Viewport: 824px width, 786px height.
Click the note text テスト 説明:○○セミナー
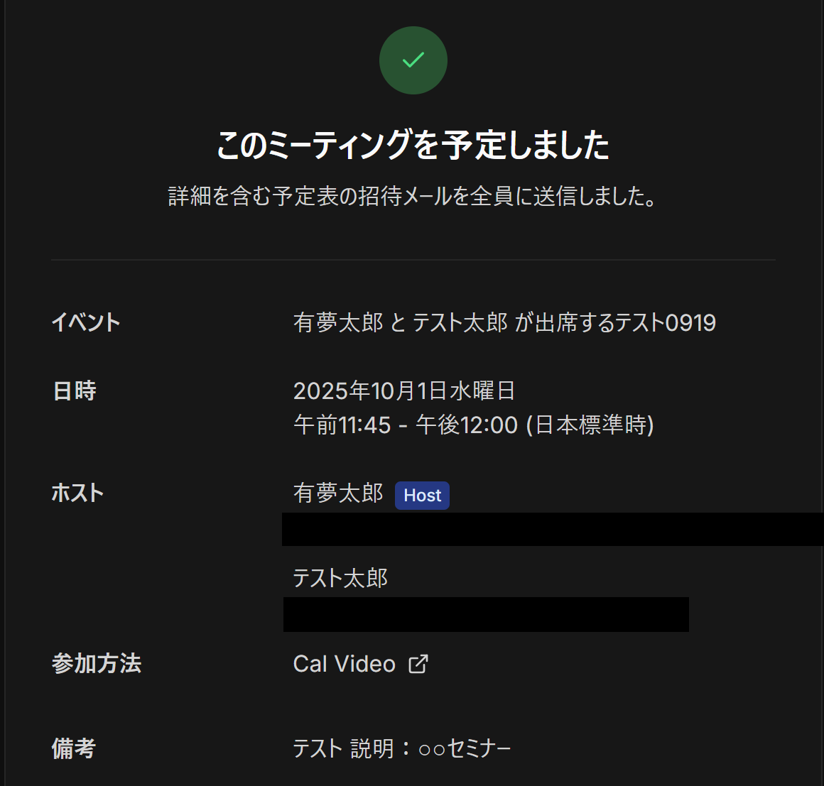[x=402, y=748]
